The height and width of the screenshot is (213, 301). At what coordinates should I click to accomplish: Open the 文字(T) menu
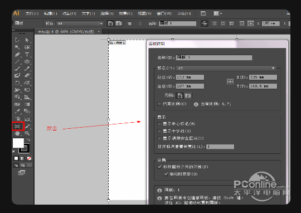88,13
